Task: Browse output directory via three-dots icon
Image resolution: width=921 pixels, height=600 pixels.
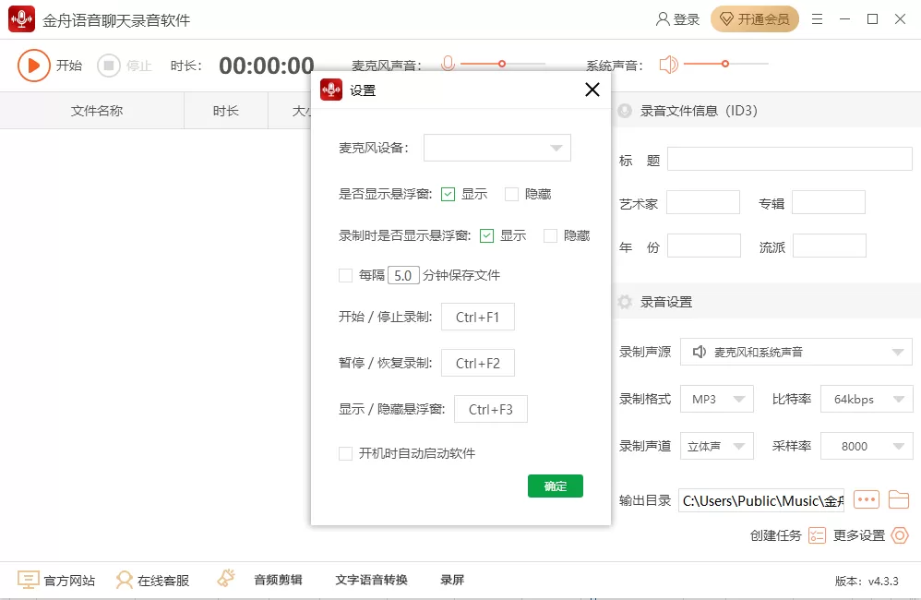Action: click(867, 499)
